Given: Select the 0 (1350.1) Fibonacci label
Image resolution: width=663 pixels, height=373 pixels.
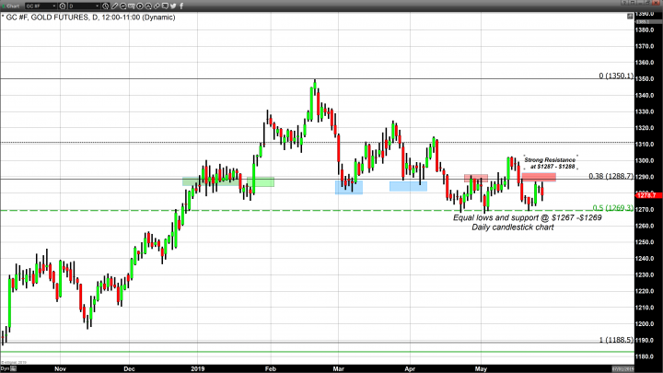Looking at the screenshot, I should pos(616,76).
